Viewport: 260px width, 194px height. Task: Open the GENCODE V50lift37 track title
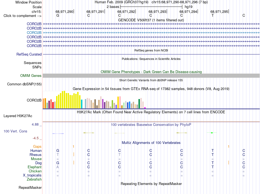(x=151, y=20)
